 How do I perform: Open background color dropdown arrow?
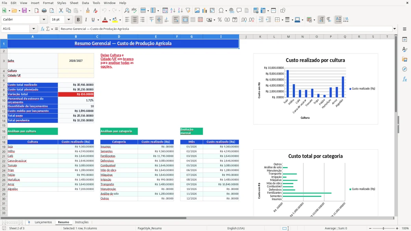click(x=121, y=20)
